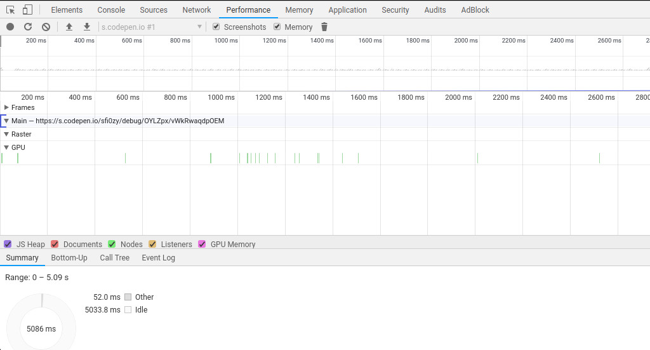The image size is (650, 350).
Task: Click the Idle legend color swatch
Action: point(128,309)
